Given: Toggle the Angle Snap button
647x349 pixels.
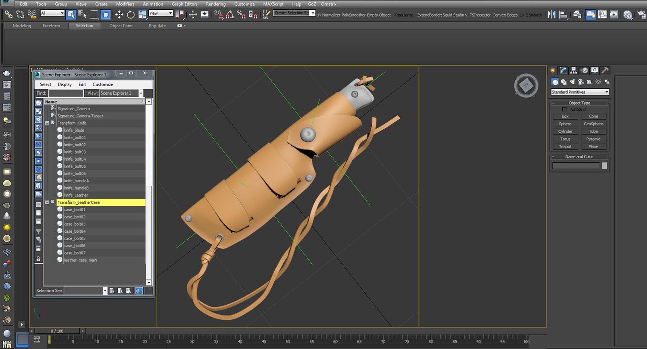Looking at the screenshot, I should (x=230, y=14).
